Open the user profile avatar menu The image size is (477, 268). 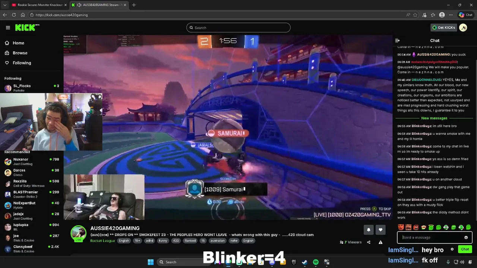coord(463,28)
